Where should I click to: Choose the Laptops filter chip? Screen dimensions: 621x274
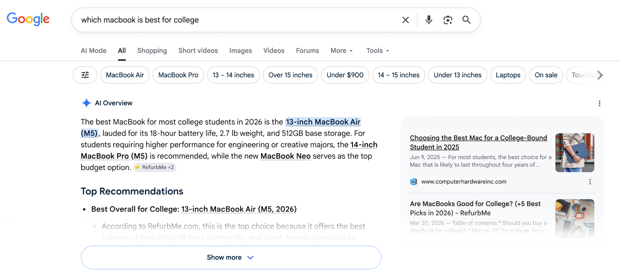point(508,75)
